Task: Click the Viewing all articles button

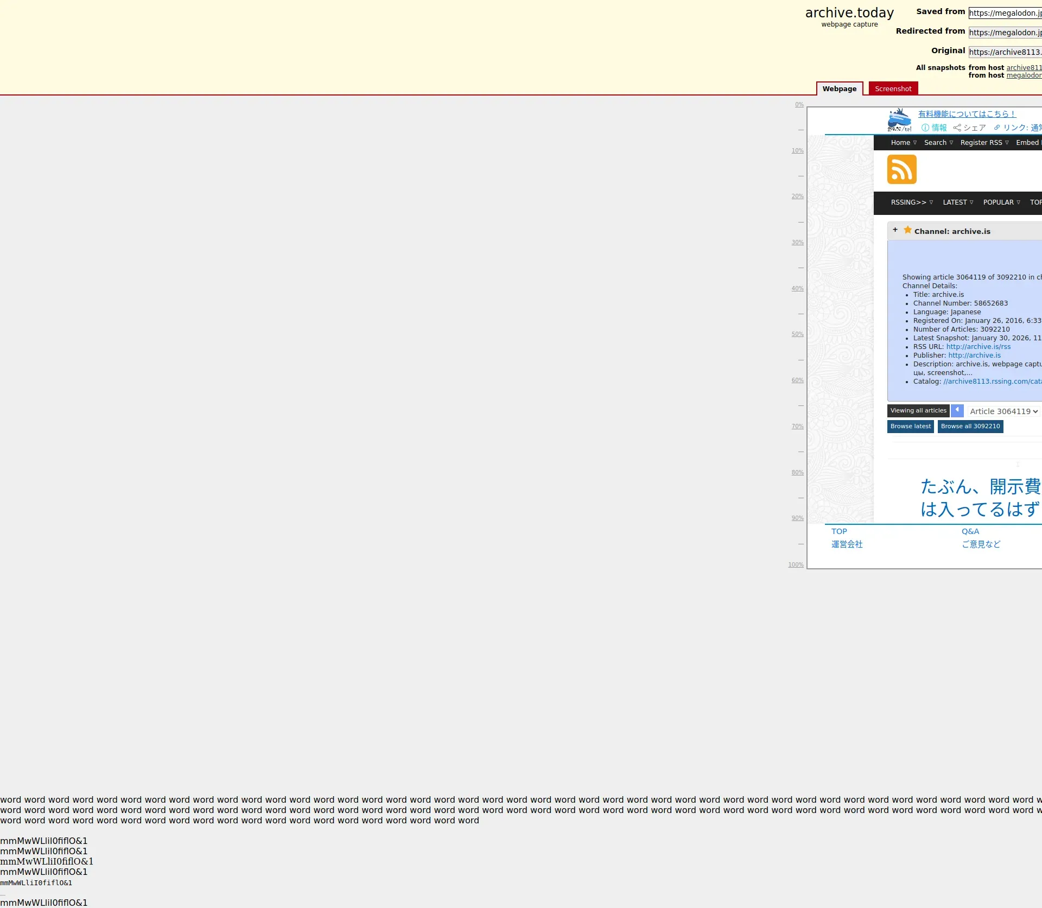Action: pos(918,411)
